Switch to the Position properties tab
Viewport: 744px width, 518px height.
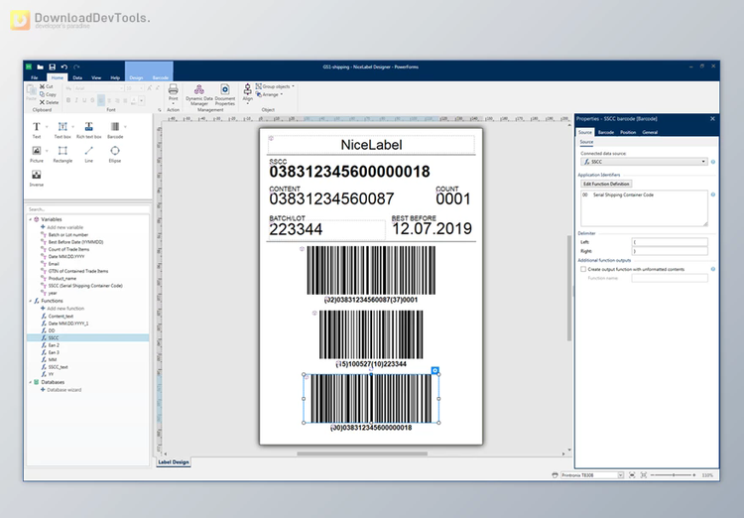tap(627, 131)
